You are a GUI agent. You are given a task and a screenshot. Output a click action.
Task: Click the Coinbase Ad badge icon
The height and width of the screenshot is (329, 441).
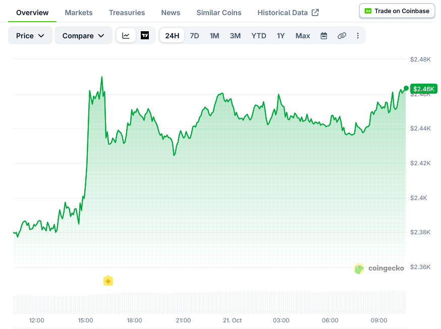(368, 11)
